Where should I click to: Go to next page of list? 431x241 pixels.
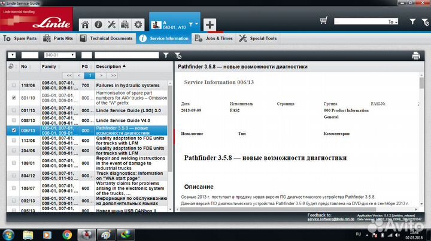(101, 75)
